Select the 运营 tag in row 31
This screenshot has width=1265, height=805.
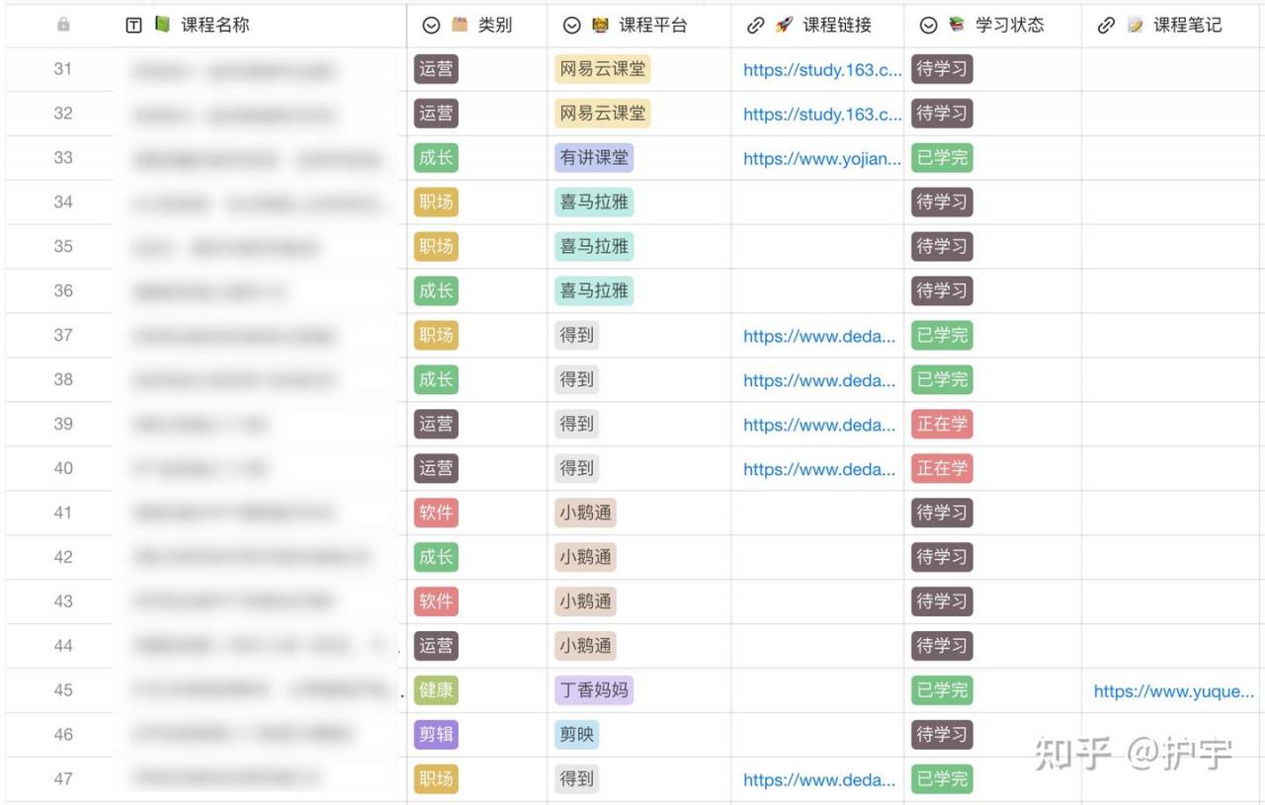pos(436,69)
